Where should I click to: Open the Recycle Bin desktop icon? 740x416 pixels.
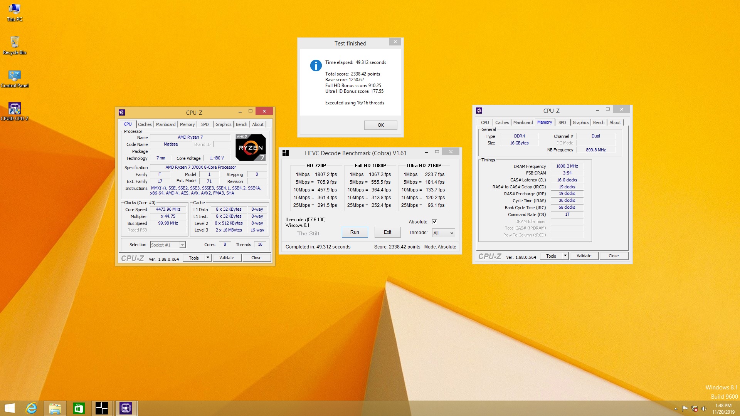[15, 45]
